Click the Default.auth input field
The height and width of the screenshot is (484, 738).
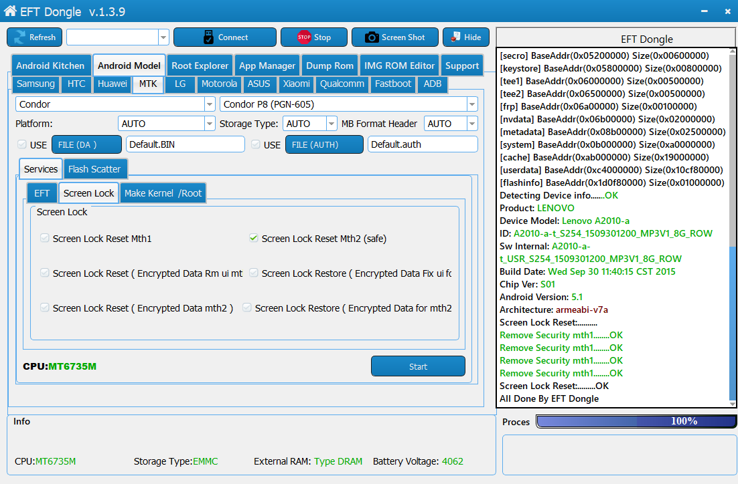point(423,144)
